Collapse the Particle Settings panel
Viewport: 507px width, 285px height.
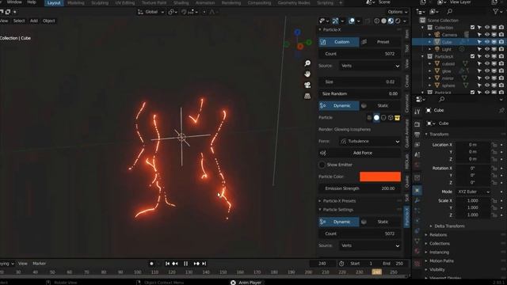click(x=337, y=210)
